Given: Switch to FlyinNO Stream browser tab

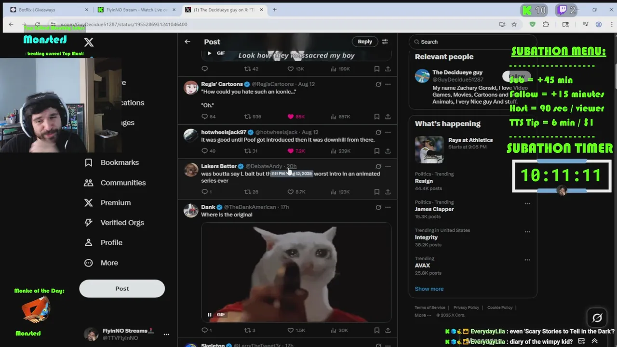Looking at the screenshot, I should (136, 10).
